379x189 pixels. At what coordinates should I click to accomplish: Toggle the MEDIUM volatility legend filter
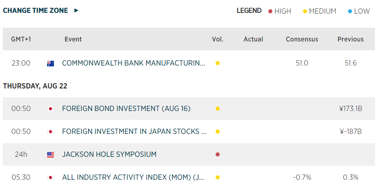coord(319,11)
